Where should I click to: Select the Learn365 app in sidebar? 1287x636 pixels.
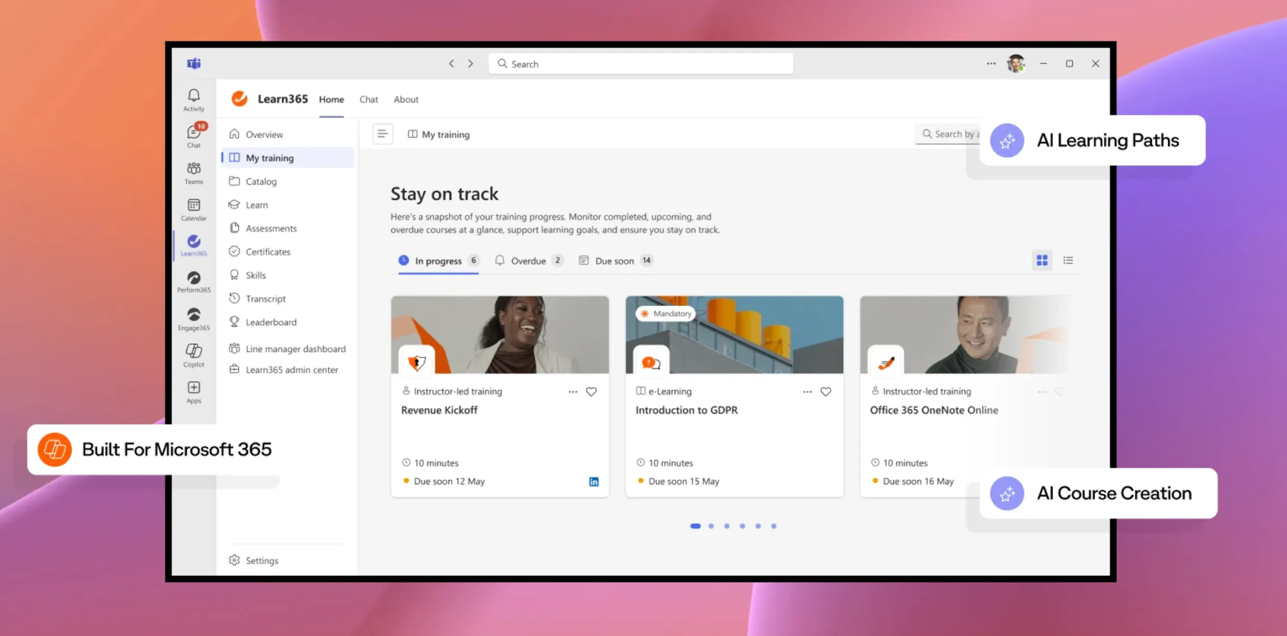click(x=194, y=246)
